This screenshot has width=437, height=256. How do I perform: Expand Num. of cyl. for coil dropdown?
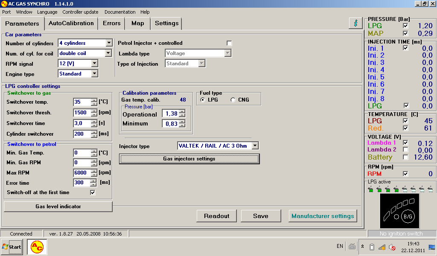coord(108,53)
